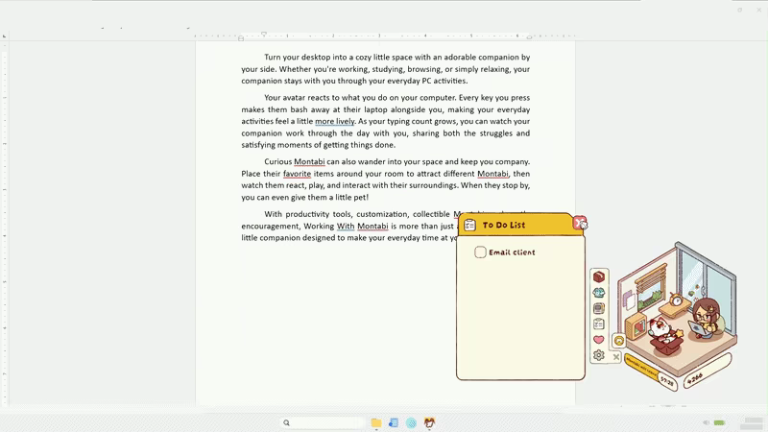Close the To Do List panel
Viewport: 768px width, 432px height.
(580, 223)
